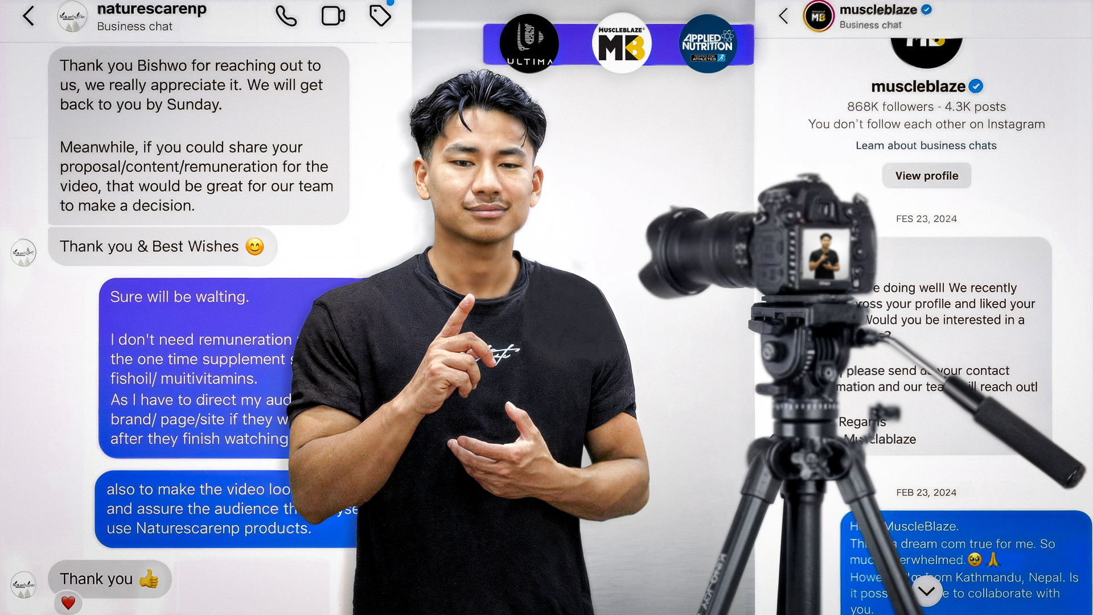Tap the Sure will be waiting message

(x=179, y=297)
